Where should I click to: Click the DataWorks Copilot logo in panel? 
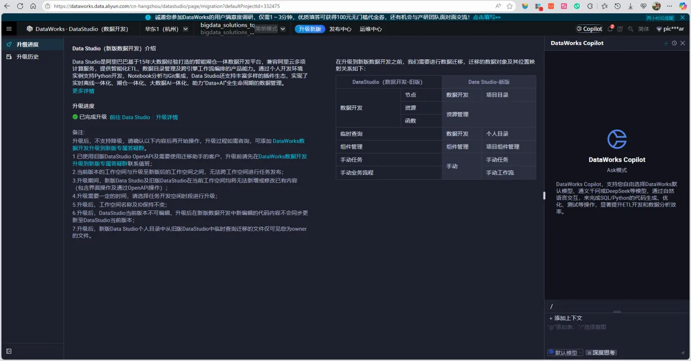click(616, 140)
